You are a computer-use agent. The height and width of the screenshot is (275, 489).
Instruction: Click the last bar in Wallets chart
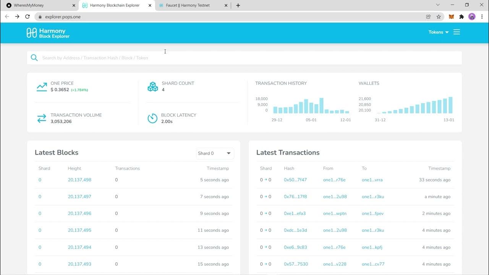coord(450,105)
